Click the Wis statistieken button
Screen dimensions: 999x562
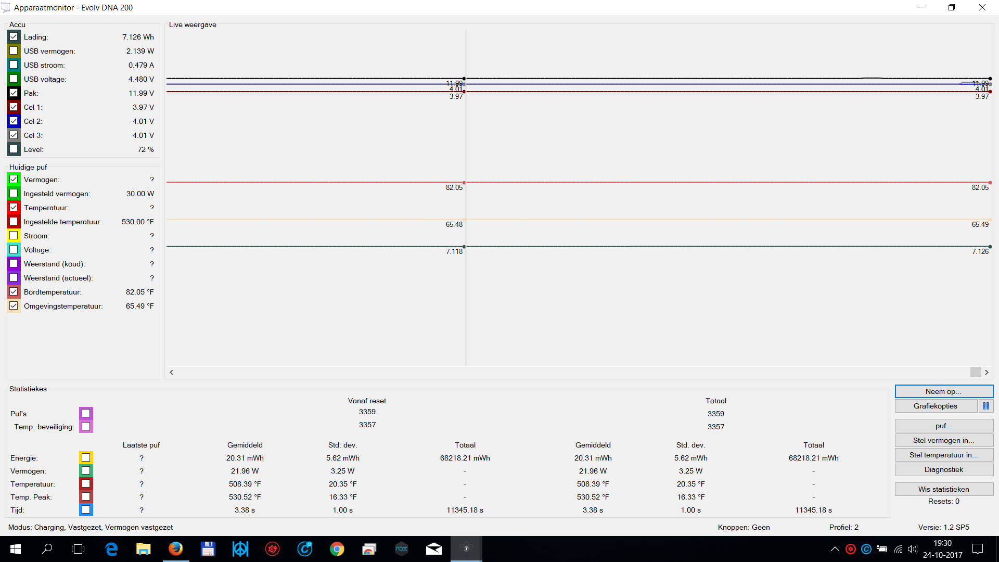[x=943, y=489]
